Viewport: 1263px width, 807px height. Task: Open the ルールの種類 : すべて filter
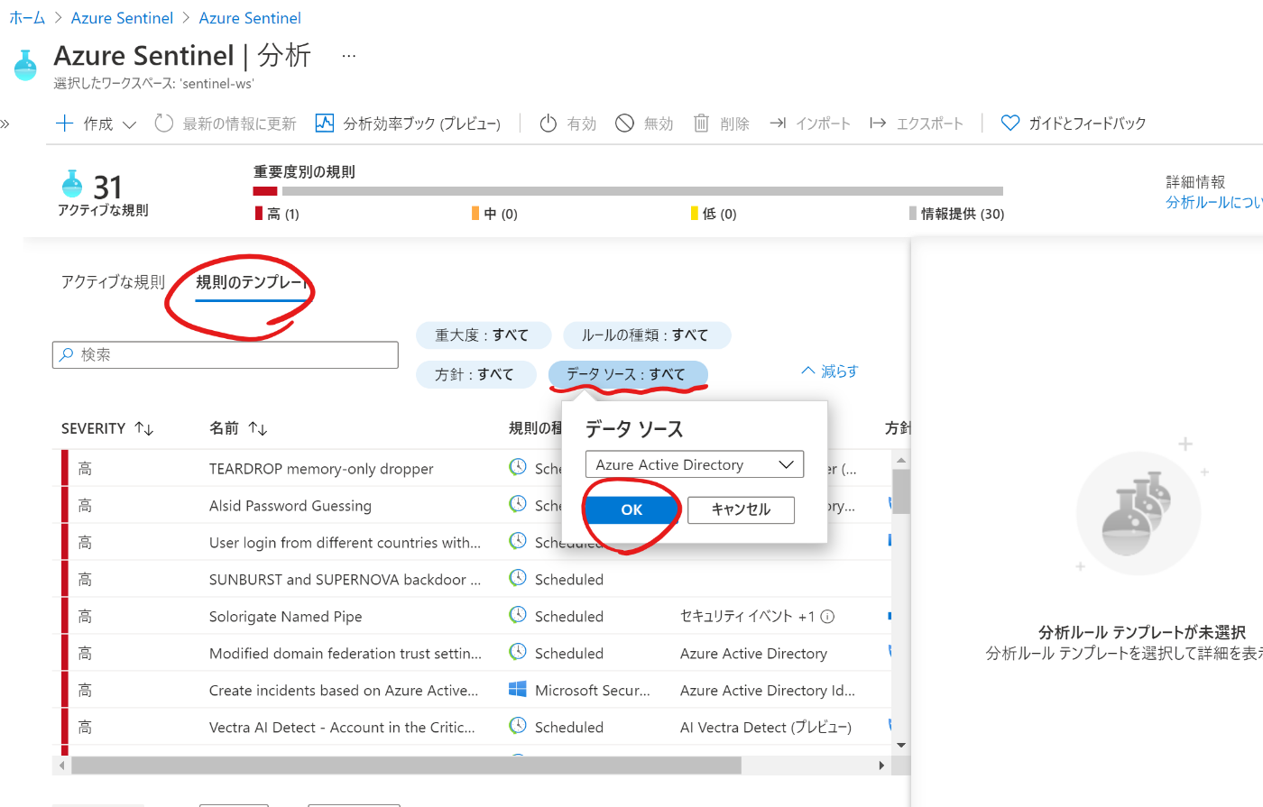tap(646, 335)
